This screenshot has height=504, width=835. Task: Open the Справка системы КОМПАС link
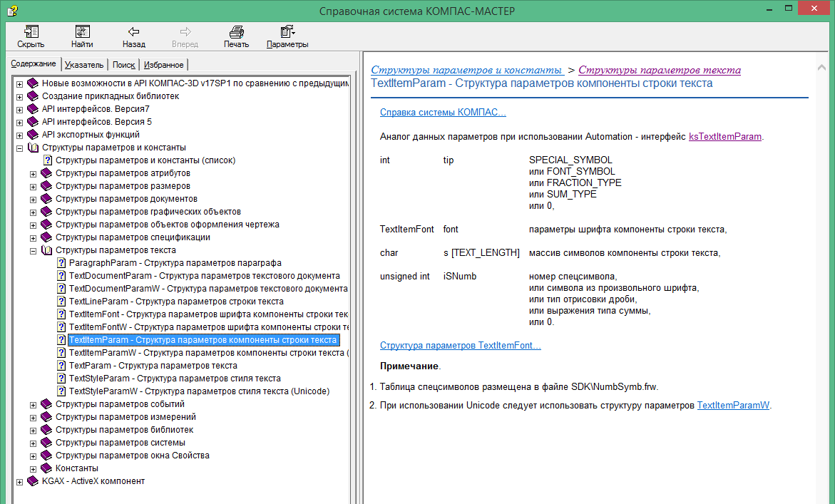coord(443,113)
